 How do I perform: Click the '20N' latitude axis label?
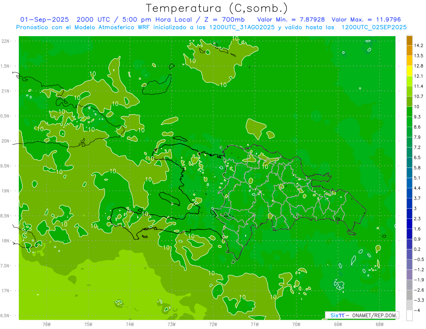(x=6, y=141)
